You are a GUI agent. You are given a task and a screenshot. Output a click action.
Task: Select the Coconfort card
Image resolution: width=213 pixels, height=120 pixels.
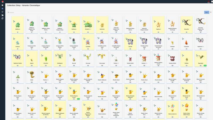coord(46,59)
